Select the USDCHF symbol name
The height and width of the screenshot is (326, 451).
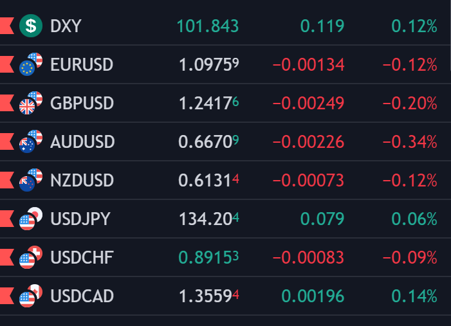pos(82,258)
